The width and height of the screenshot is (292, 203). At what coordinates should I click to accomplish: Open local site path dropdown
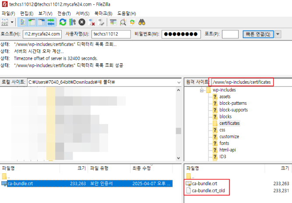point(179,82)
